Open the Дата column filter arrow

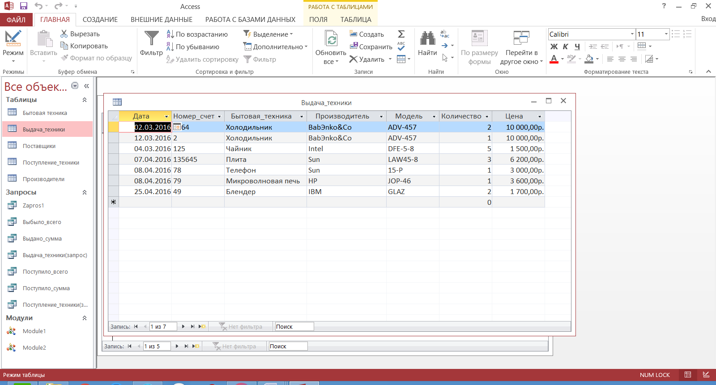pyautogui.click(x=166, y=116)
